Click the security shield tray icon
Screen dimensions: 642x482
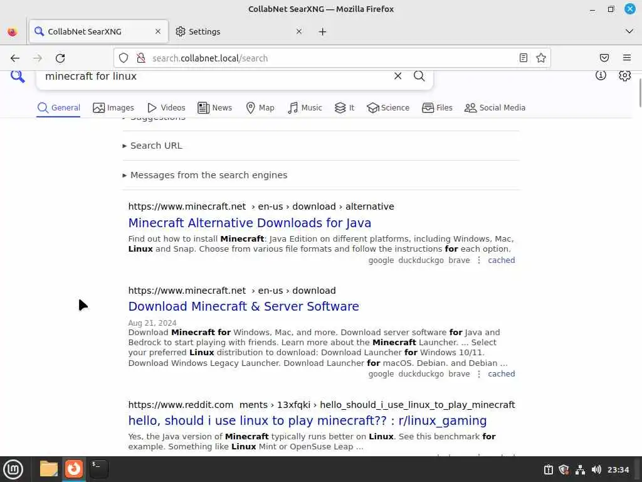click(564, 469)
